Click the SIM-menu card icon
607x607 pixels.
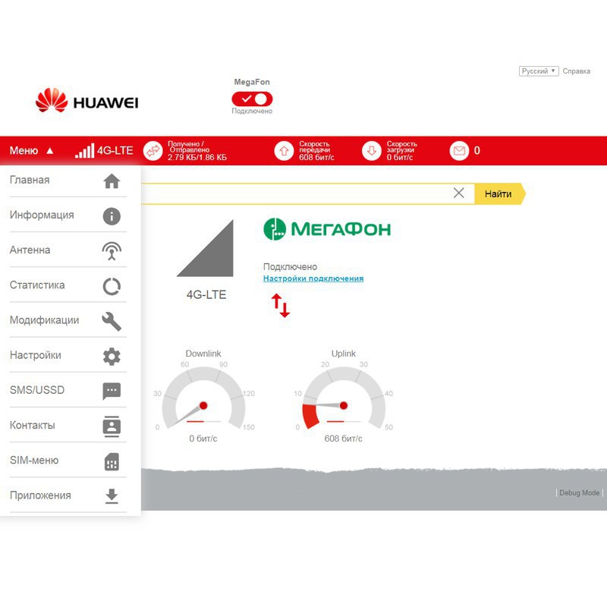pyautogui.click(x=112, y=461)
